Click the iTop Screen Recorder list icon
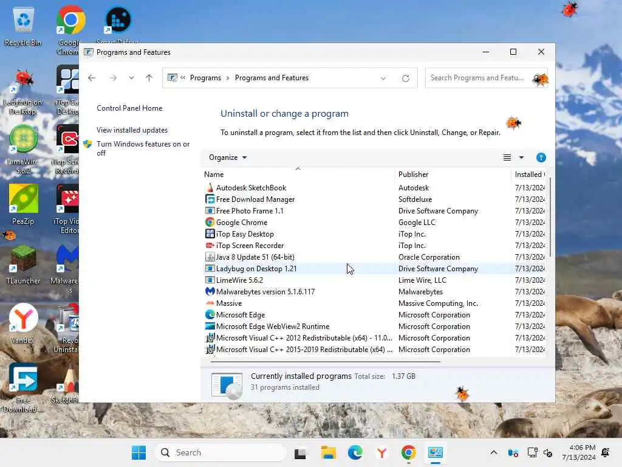Image resolution: width=622 pixels, height=467 pixels. (x=210, y=246)
